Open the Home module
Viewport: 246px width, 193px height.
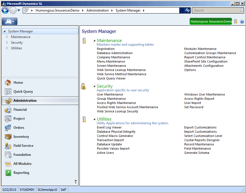tap(40, 83)
